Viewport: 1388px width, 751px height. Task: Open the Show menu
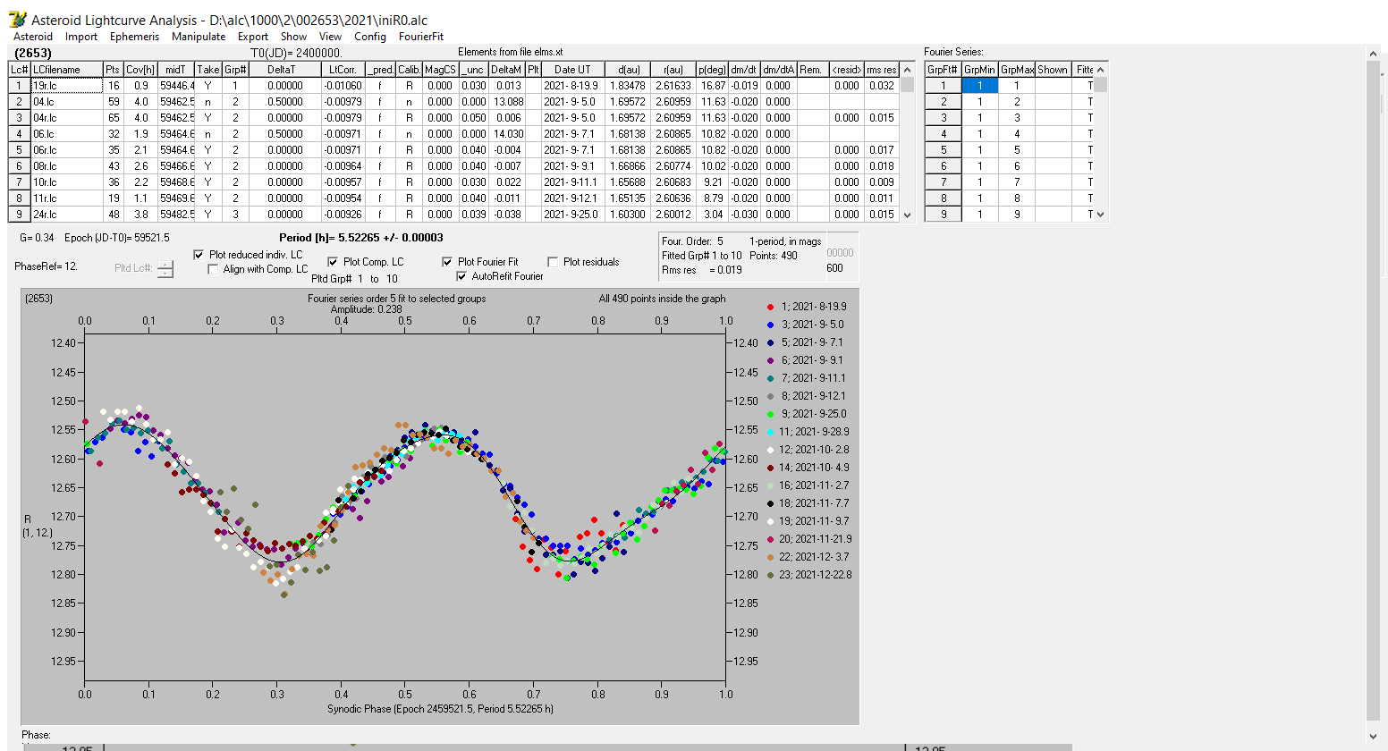pos(293,37)
